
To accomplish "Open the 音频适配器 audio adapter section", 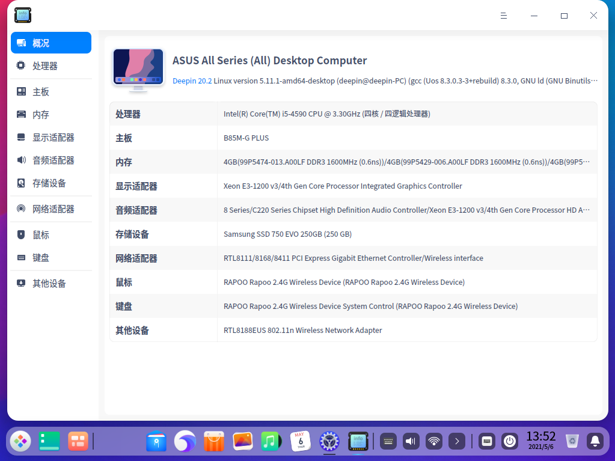I will [x=51, y=160].
